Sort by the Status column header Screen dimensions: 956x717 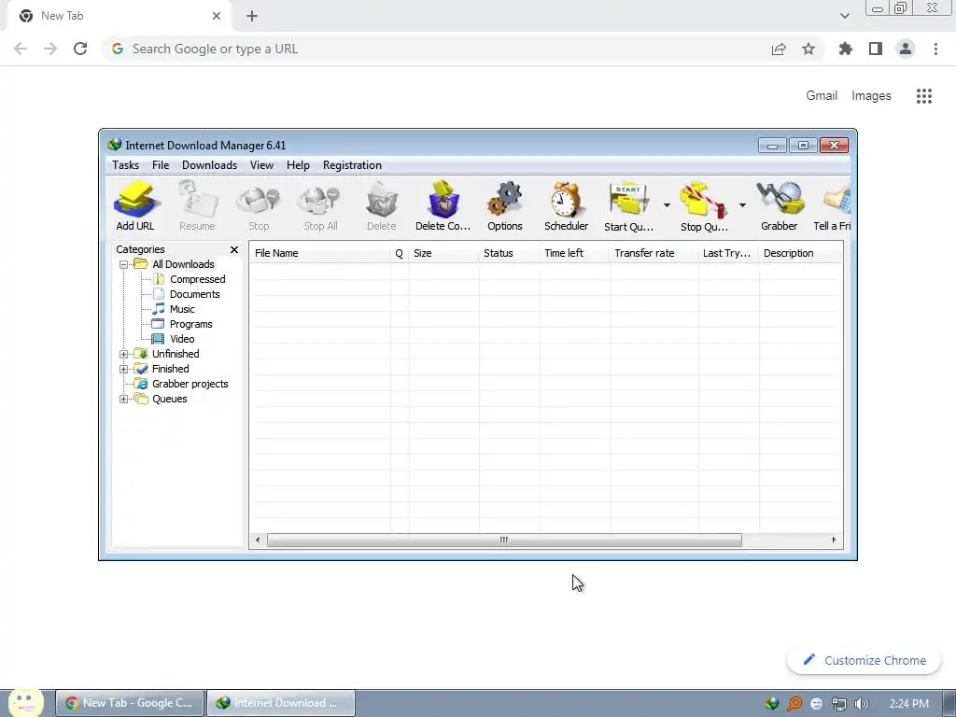coord(509,253)
